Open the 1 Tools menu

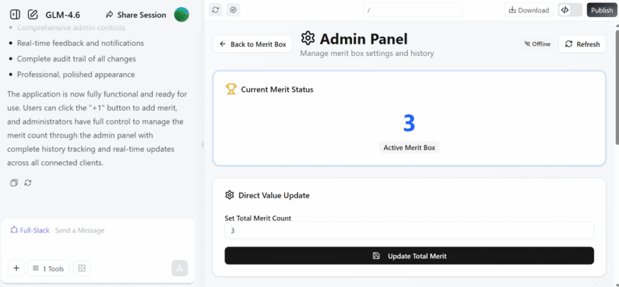pyautogui.click(x=49, y=268)
